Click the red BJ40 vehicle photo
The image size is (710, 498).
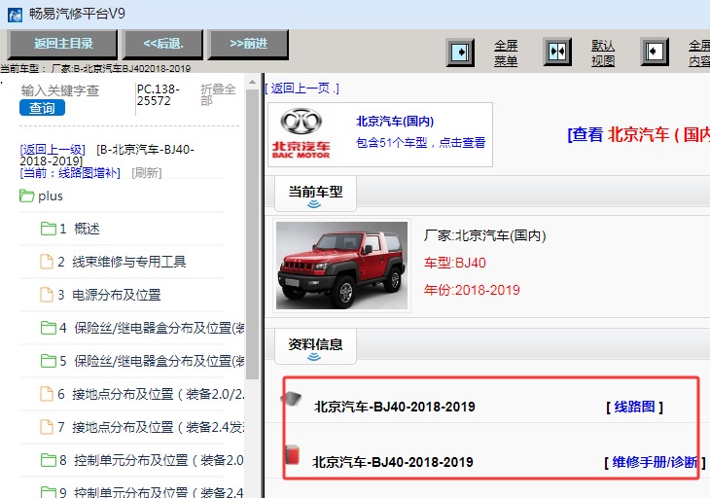(341, 266)
